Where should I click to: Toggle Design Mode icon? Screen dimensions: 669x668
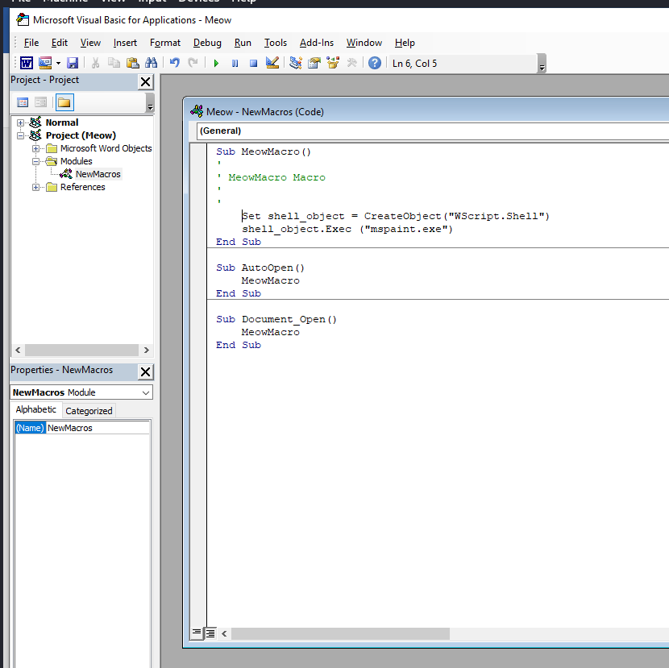click(x=272, y=63)
